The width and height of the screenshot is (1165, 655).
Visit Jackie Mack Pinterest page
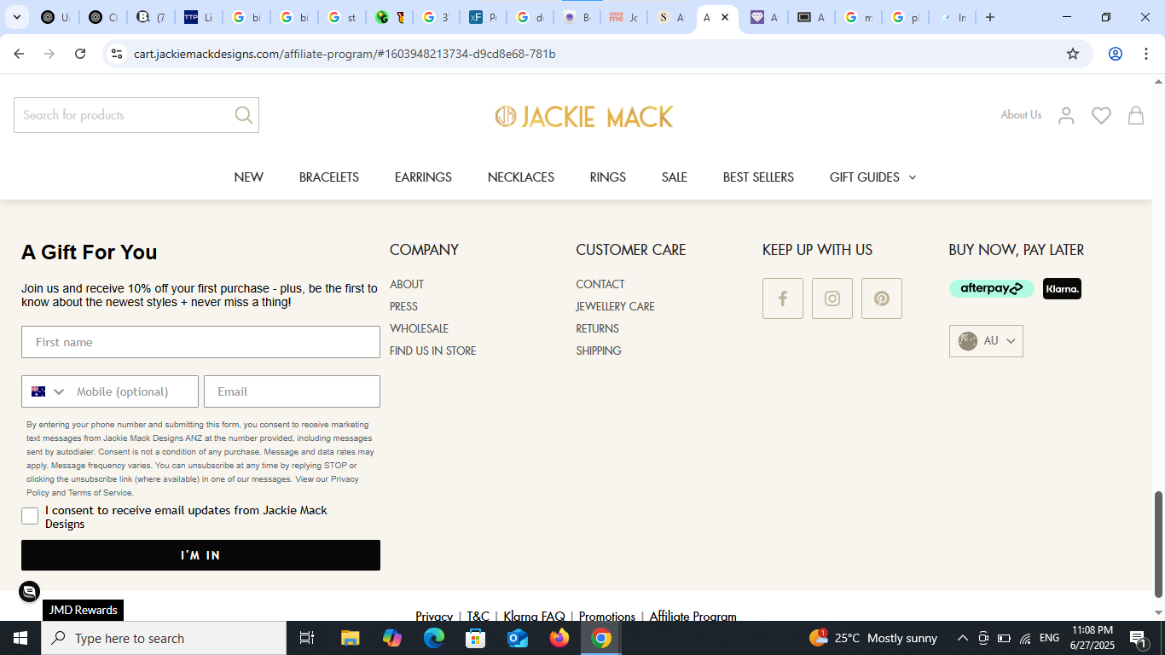point(882,299)
